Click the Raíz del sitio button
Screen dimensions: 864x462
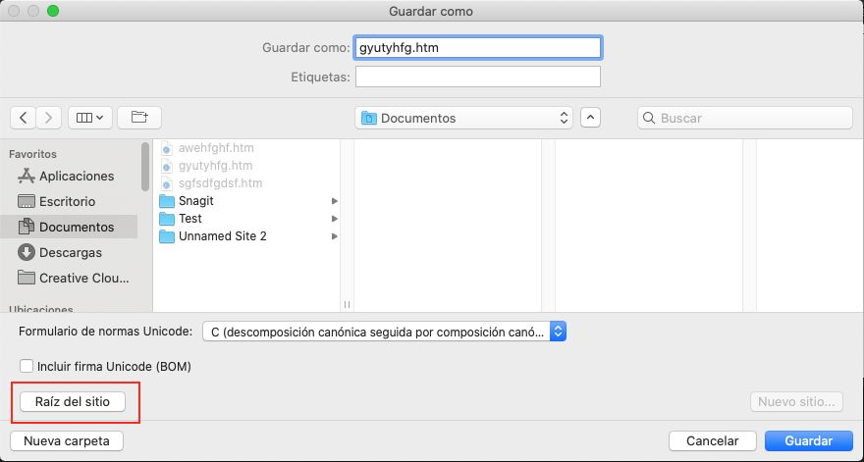pos(73,401)
